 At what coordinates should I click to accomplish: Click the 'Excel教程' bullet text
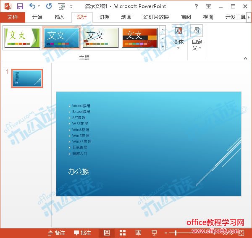pyautogui.click(x=81, y=112)
